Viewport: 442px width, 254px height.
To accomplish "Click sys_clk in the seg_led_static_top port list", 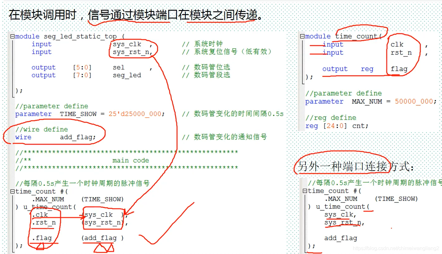I will (127, 44).
